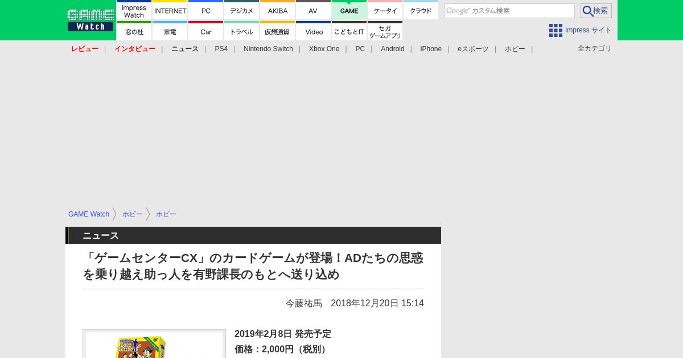Open the INTERNET site tab
This screenshot has height=358, width=683.
point(170,10)
